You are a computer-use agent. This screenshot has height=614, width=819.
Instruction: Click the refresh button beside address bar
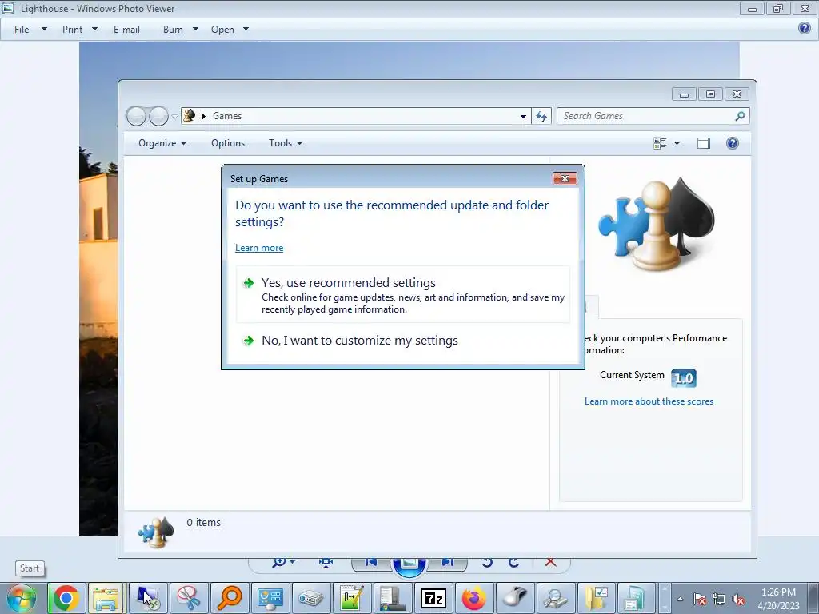click(x=541, y=116)
